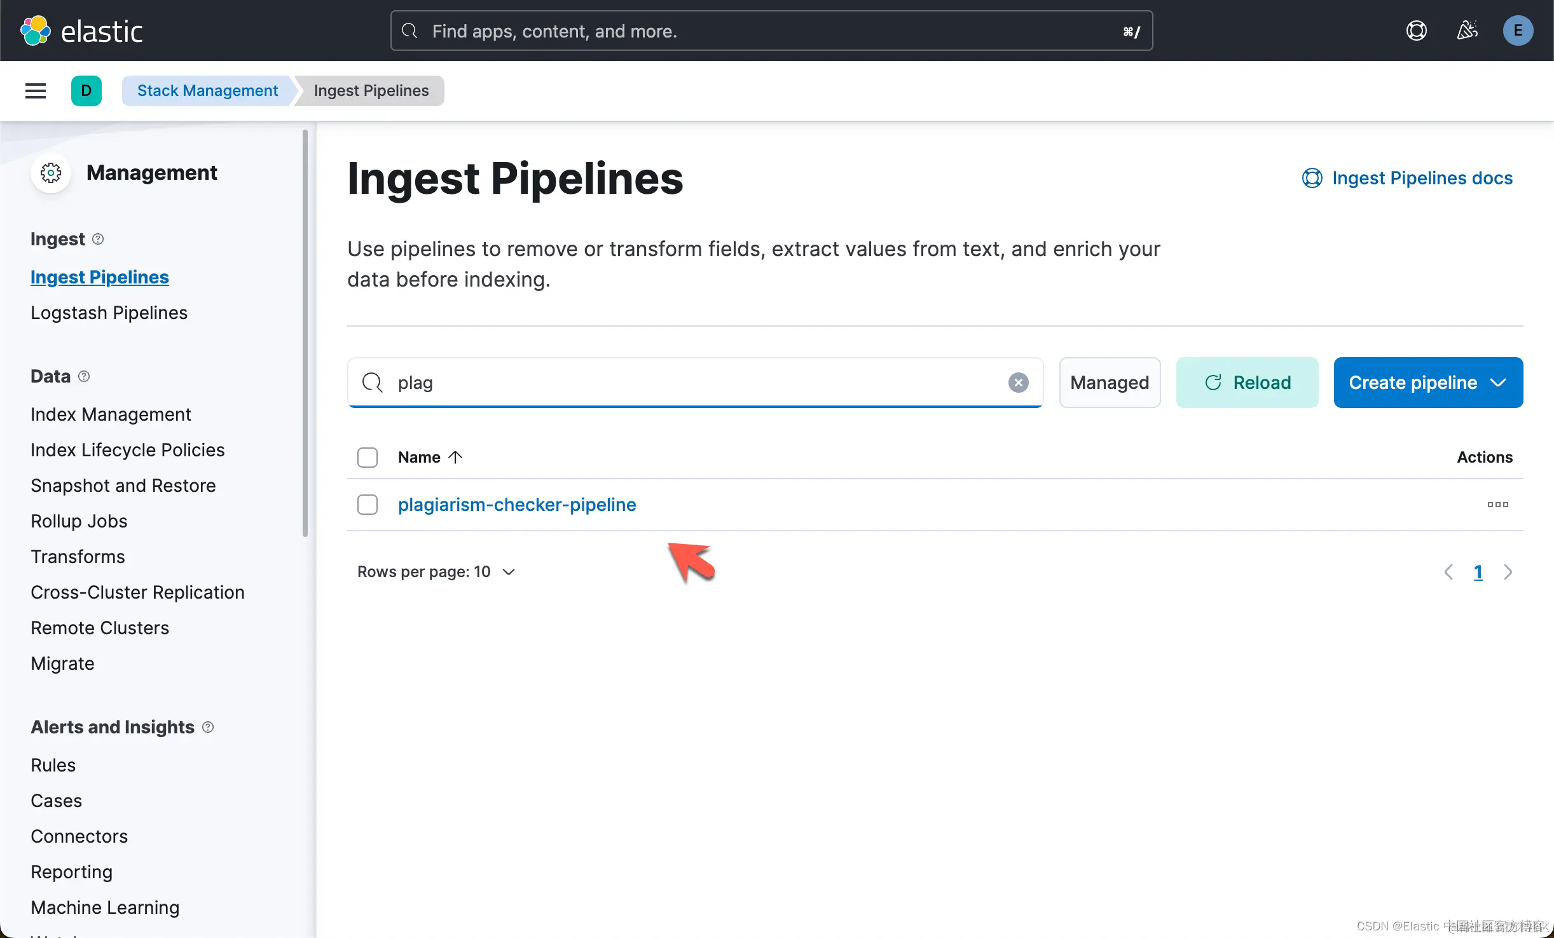This screenshot has height=938, width=1554.
Task: Toggle the Managed filter button
Action: (1110, 383)
